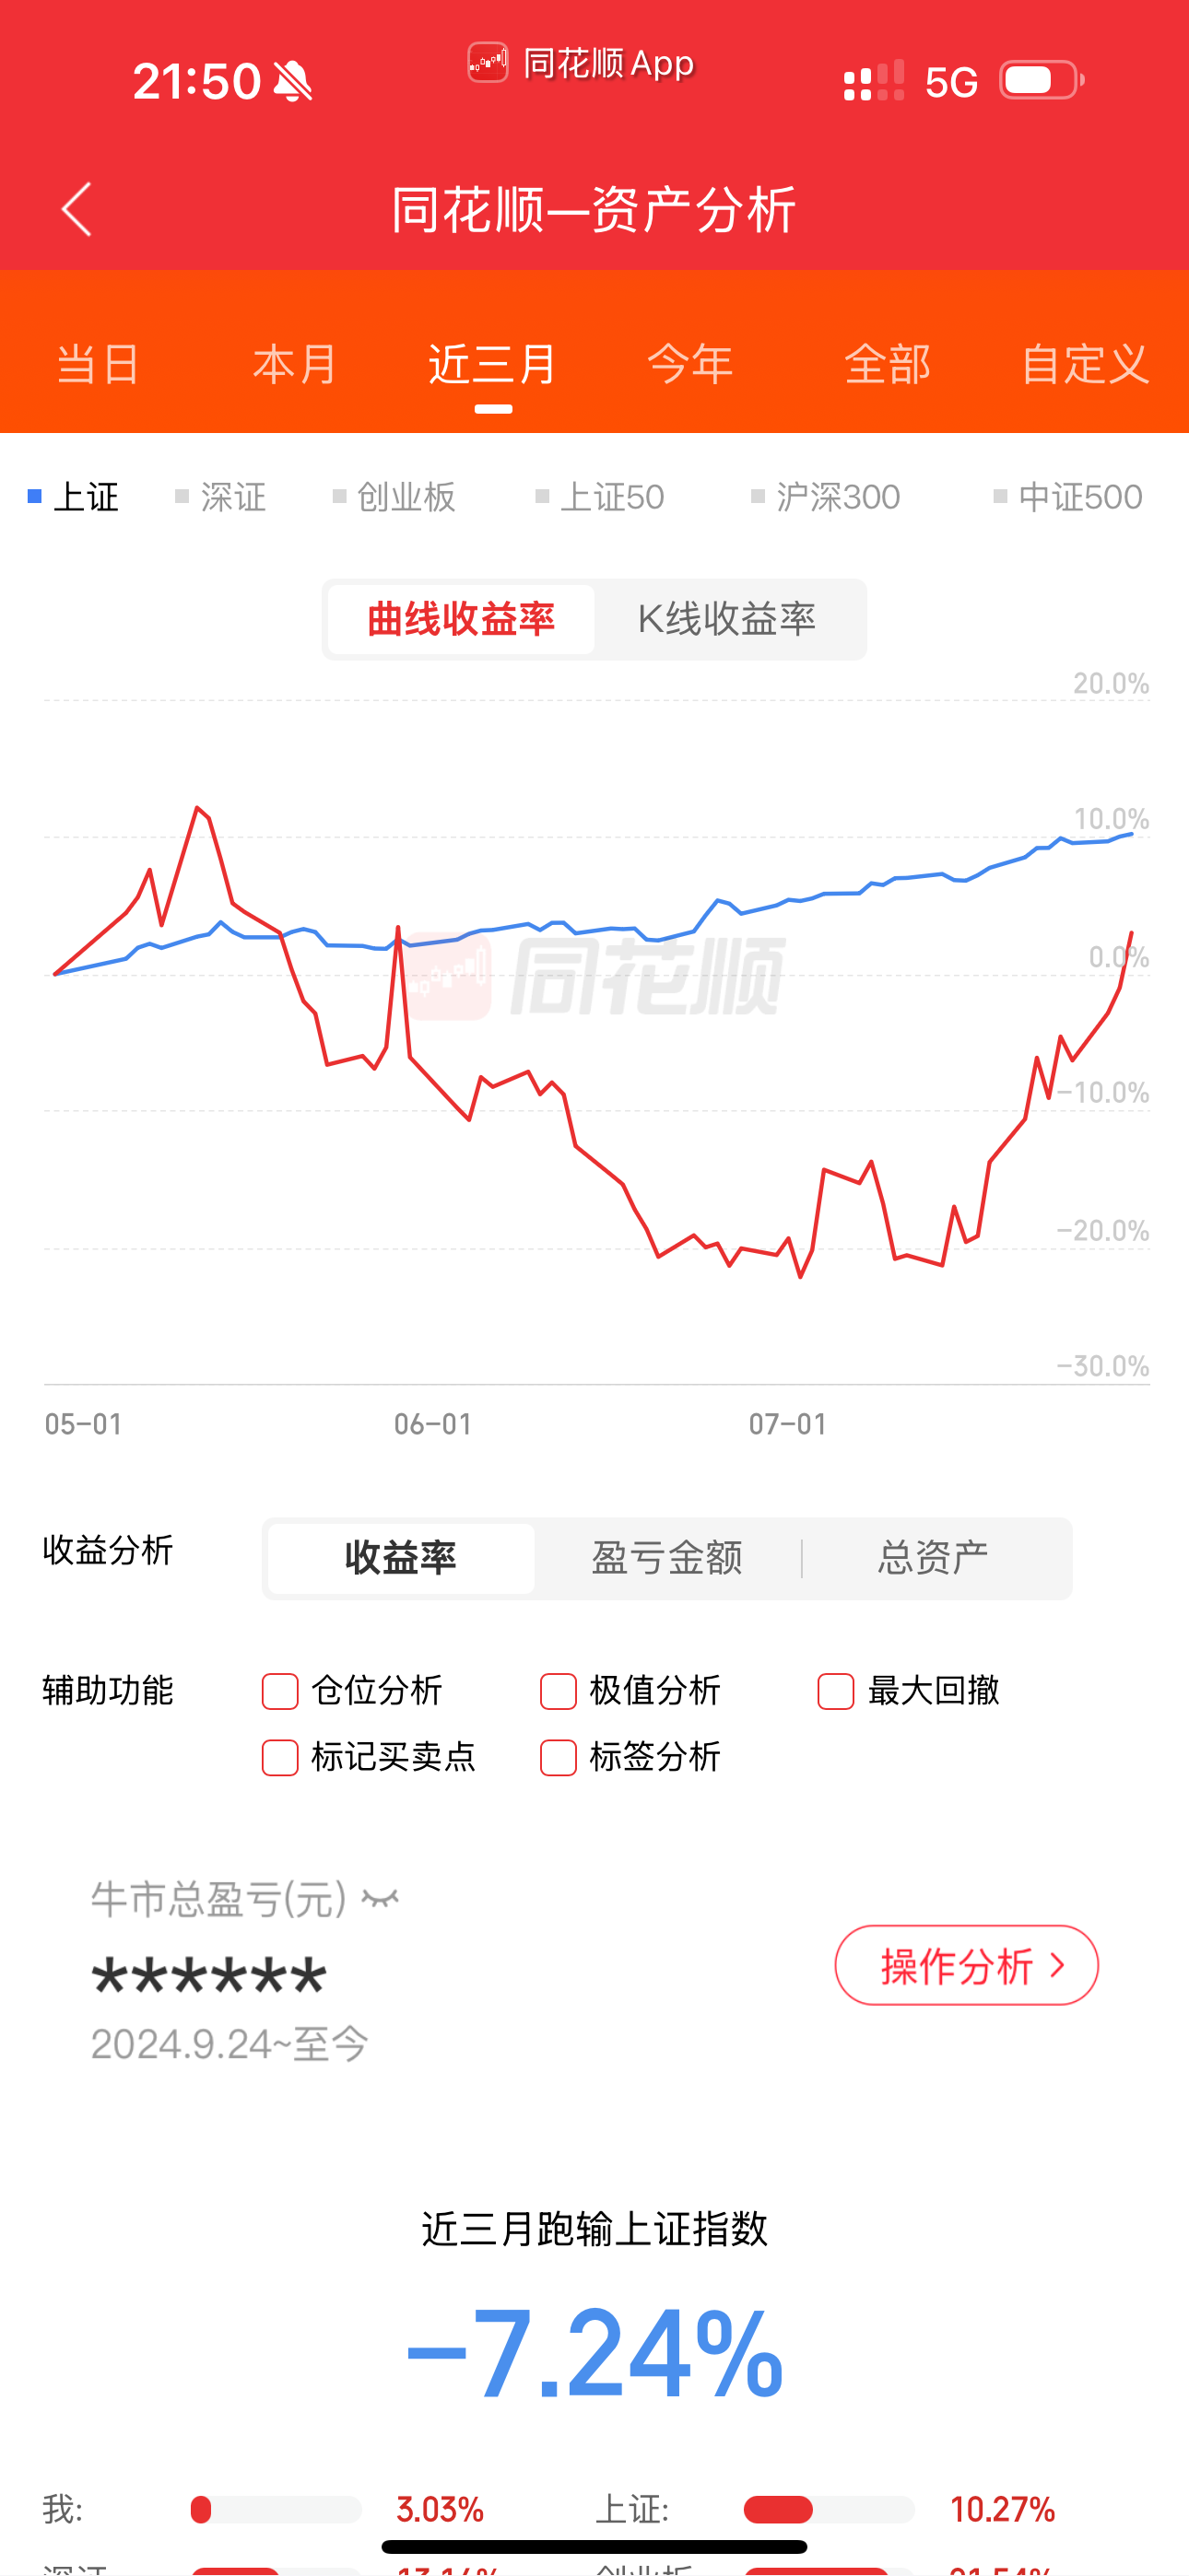Select the 总资产 analysis option

pos(933,1558)
